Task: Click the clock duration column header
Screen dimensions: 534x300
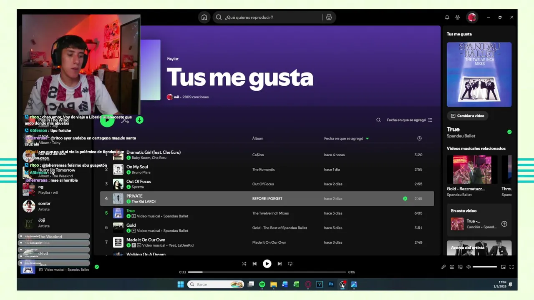Action: 419,138
